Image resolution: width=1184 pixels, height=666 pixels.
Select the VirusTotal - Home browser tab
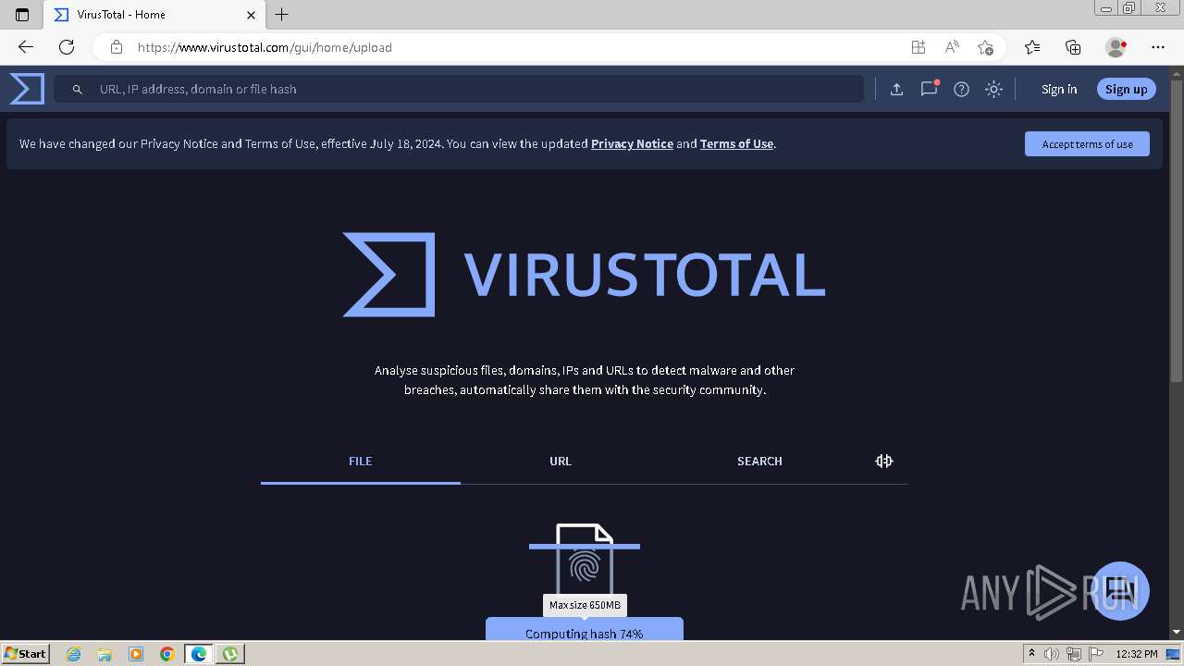click(155, 15)
